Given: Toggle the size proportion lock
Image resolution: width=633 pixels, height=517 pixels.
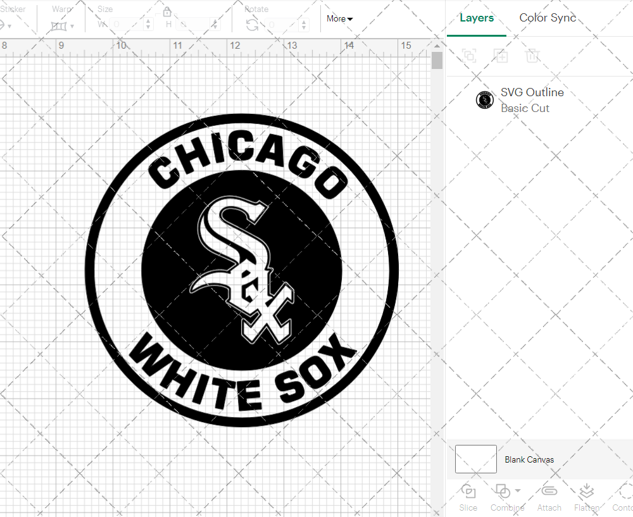Looking at the screenshot, I should point(166,11).
